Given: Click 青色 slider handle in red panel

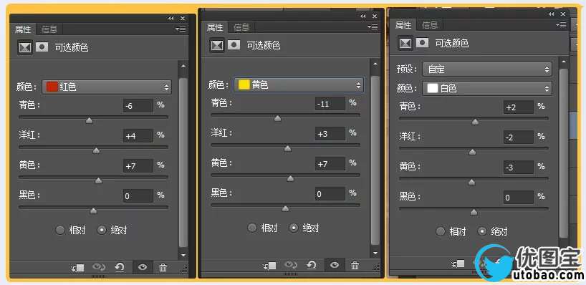Looking at the screenshot, I should [x=89, y=120].
